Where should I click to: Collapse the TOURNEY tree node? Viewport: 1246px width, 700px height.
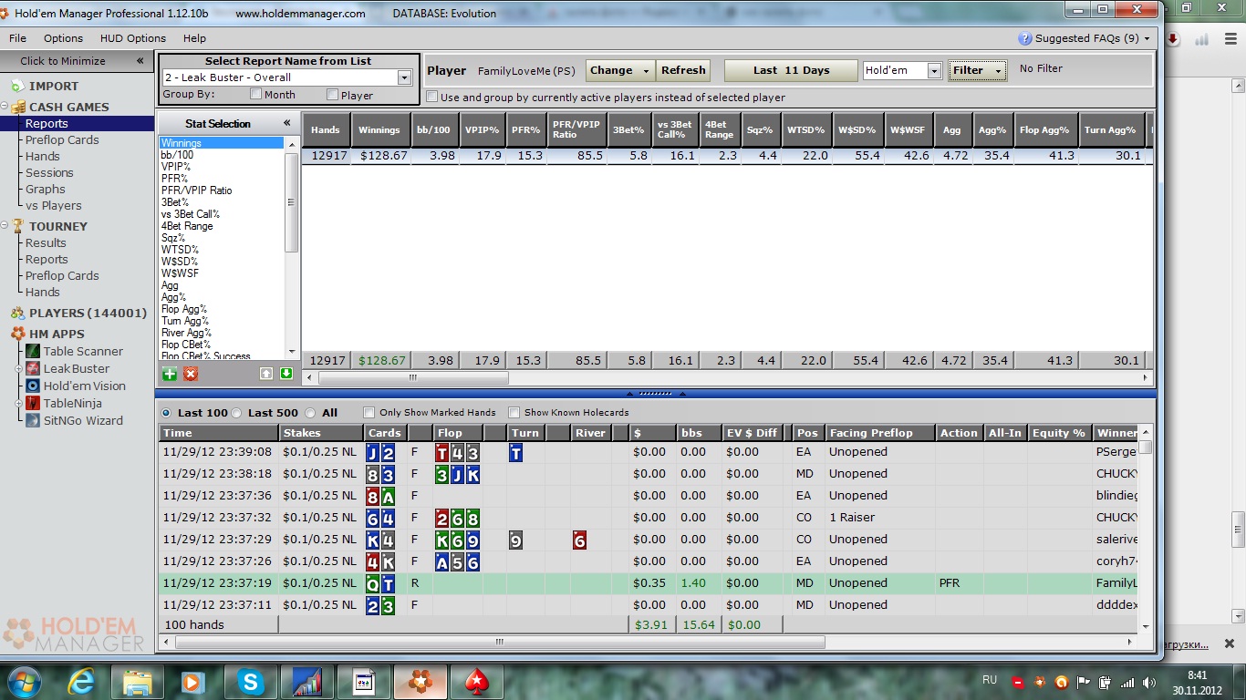5,226
